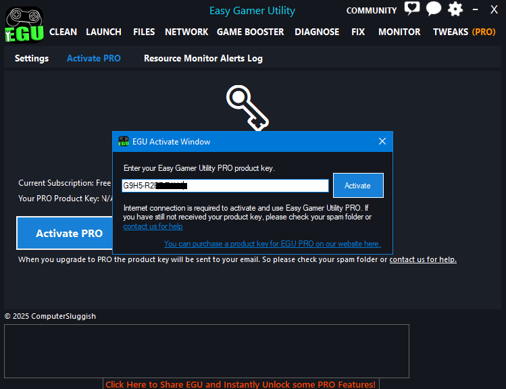506x389 pixels.
Task: Click the Current Subscription: Free text
Action: pyautogui.click(x=65, y=183)
